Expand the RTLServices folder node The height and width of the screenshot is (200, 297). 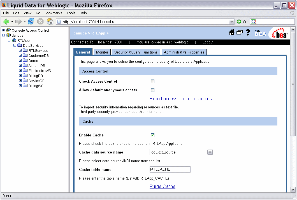[x=20, y=50]
